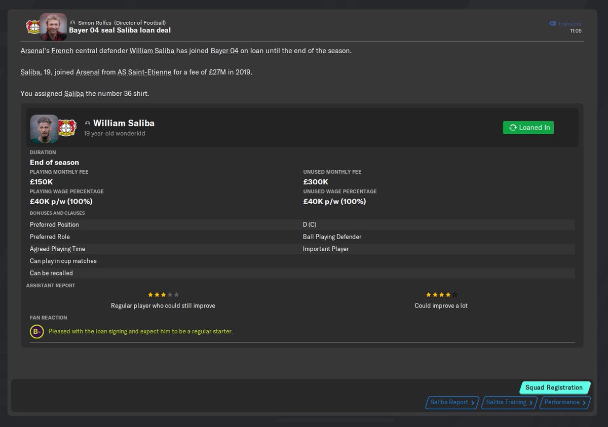Click 'Could improve a lot' text
Image resolution: width=608 pixels, height=427 pixels.
pyautogui.click(x=441, y=305)
